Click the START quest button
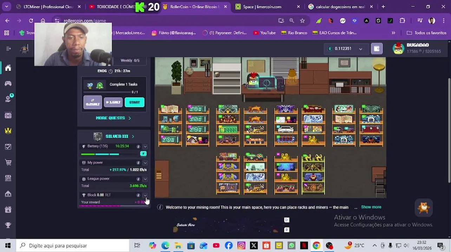The image size is (451, 252). (134, 102)
